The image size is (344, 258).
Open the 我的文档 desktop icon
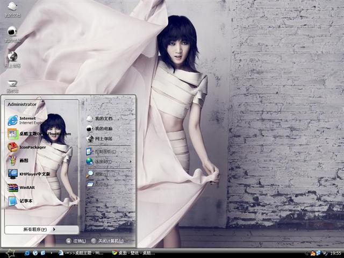click(x=12, y=9)
